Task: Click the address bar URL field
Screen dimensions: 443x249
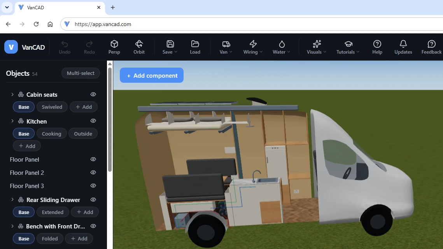Action: point(251,24)
